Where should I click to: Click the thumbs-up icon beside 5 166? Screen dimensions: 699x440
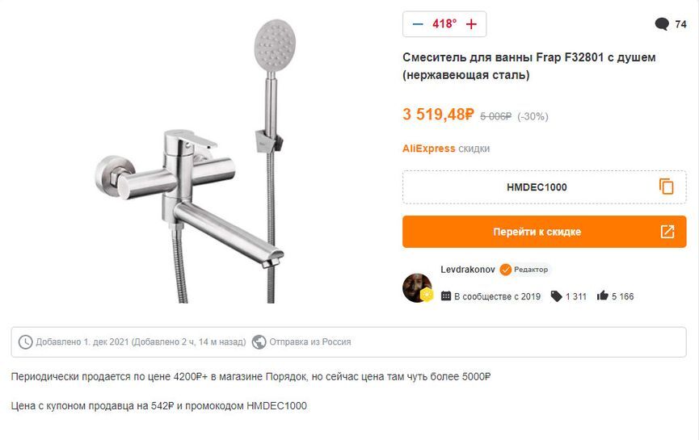602,296
